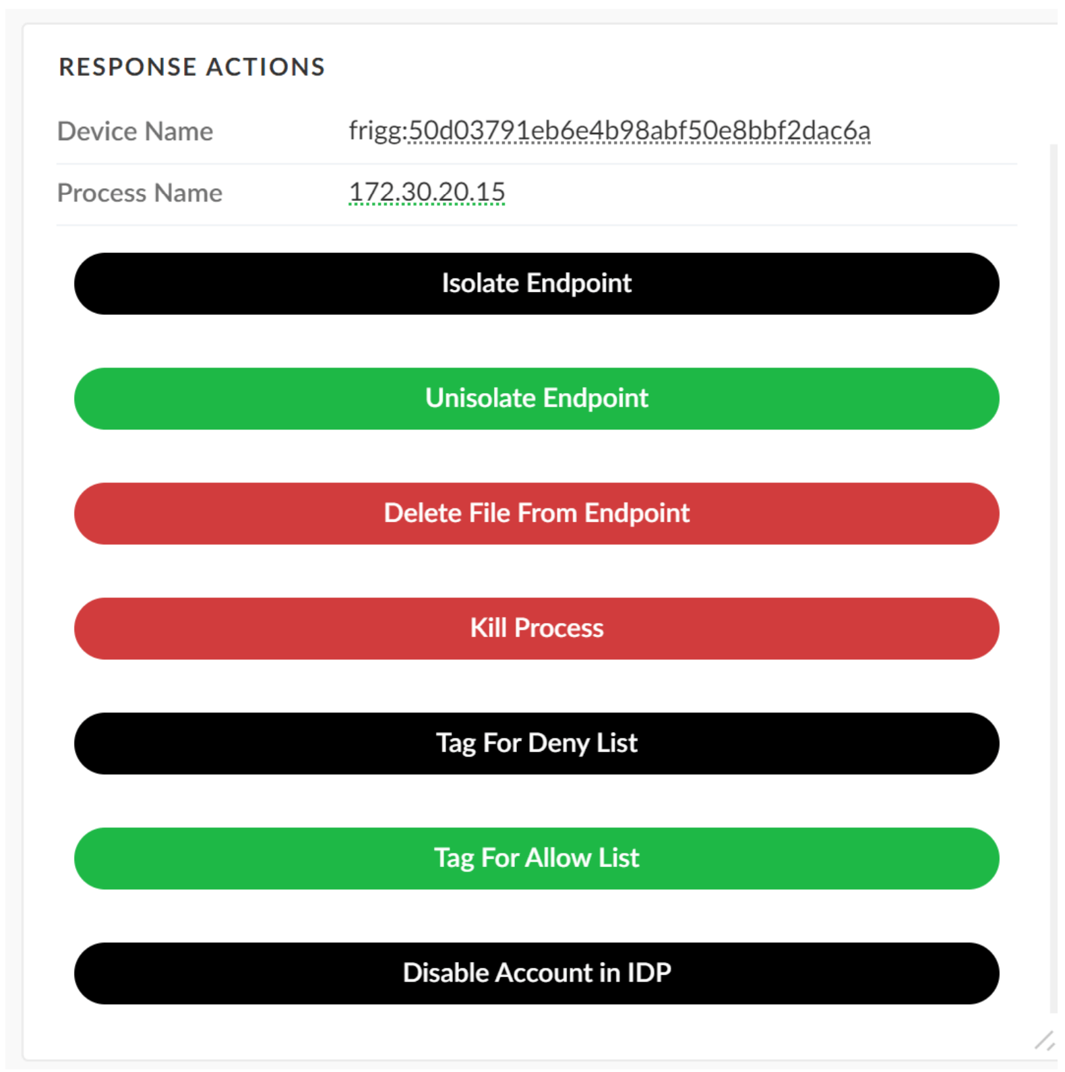Image resolution: width=1065 pixels, height=1072 pixels.
Task: Select the Device Name field label
Action: [135, 131]
